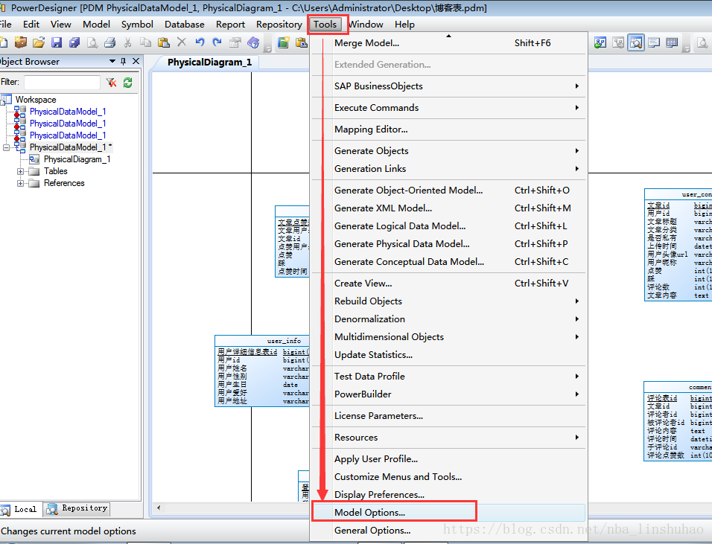Image resolution: width=712 pixels, height=544 pixels.
Task: Toggle the Result List toolbar button
Action: (672, 42)
